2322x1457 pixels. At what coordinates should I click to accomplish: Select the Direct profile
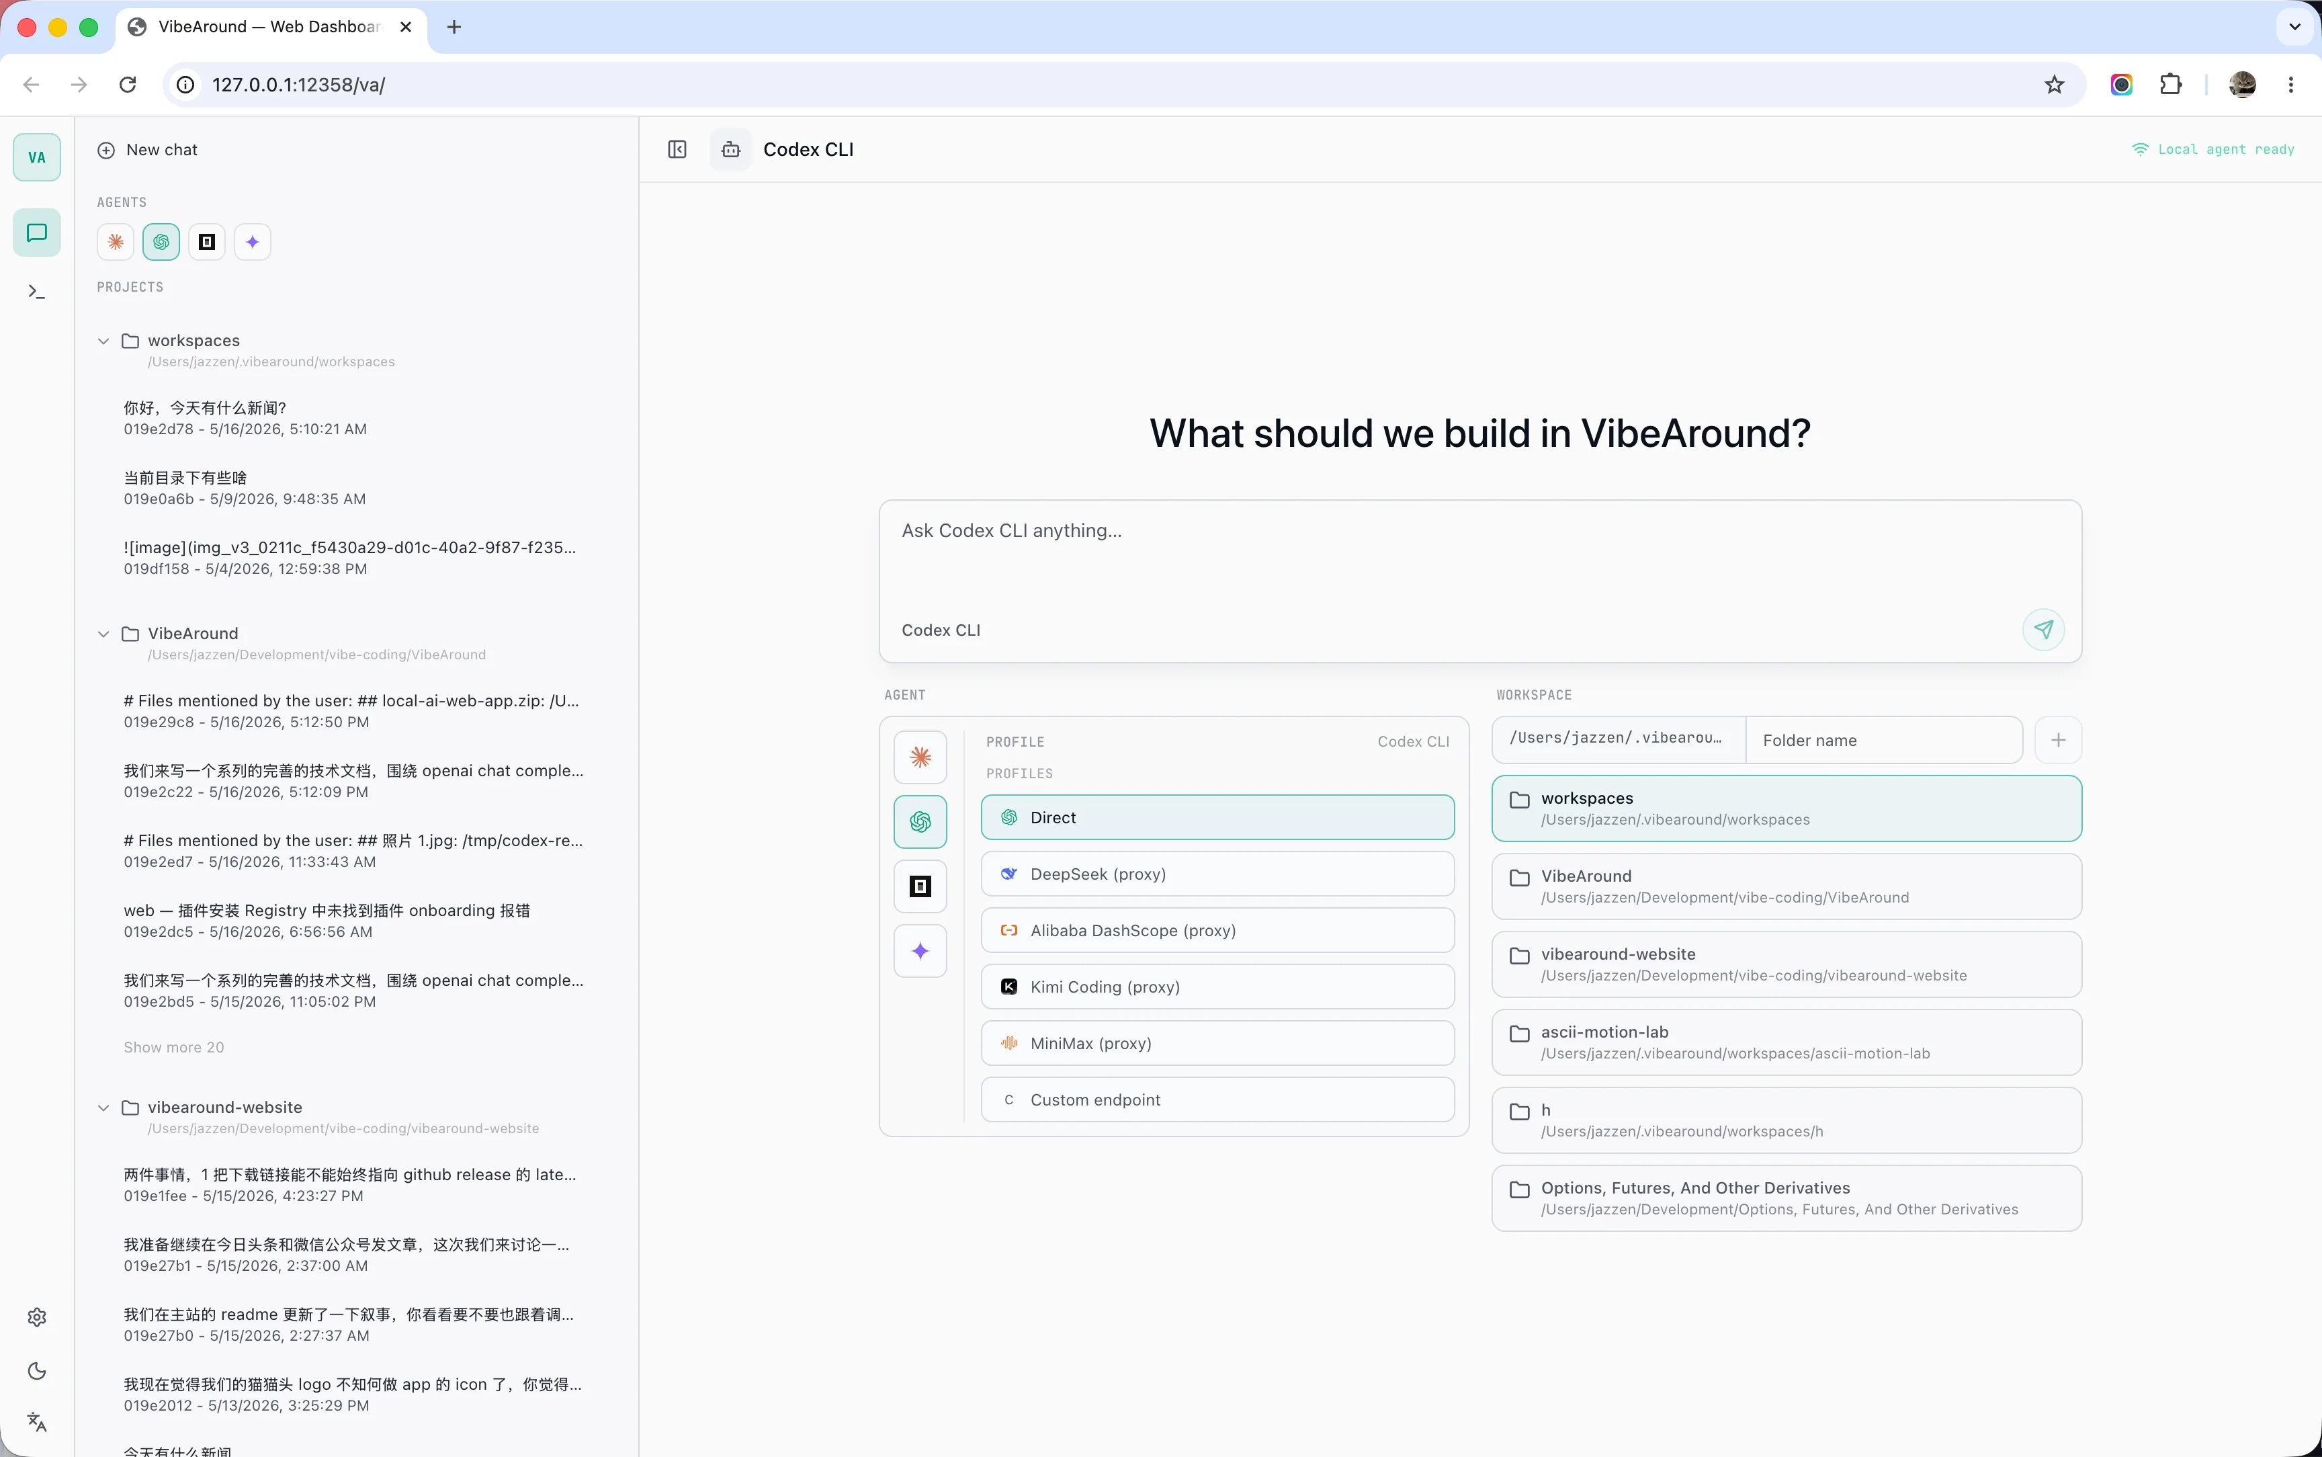(1217, 817)
